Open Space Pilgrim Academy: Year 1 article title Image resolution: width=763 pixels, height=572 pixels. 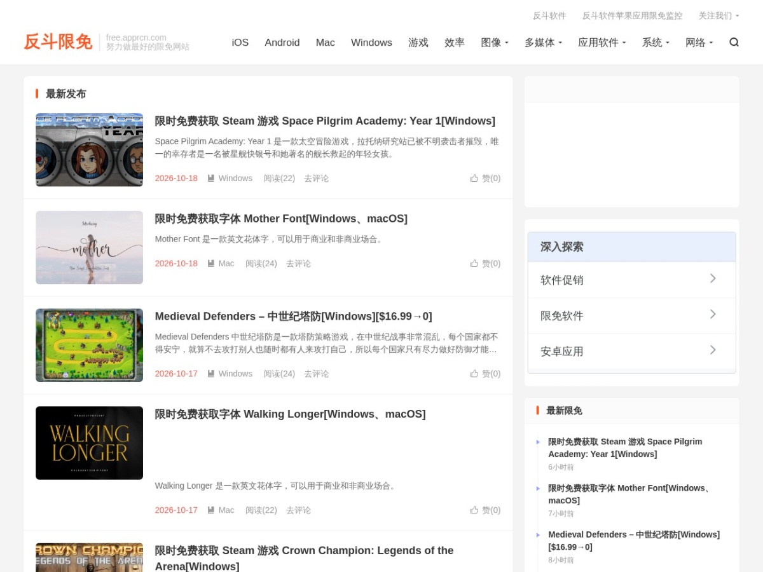point(325,121)
